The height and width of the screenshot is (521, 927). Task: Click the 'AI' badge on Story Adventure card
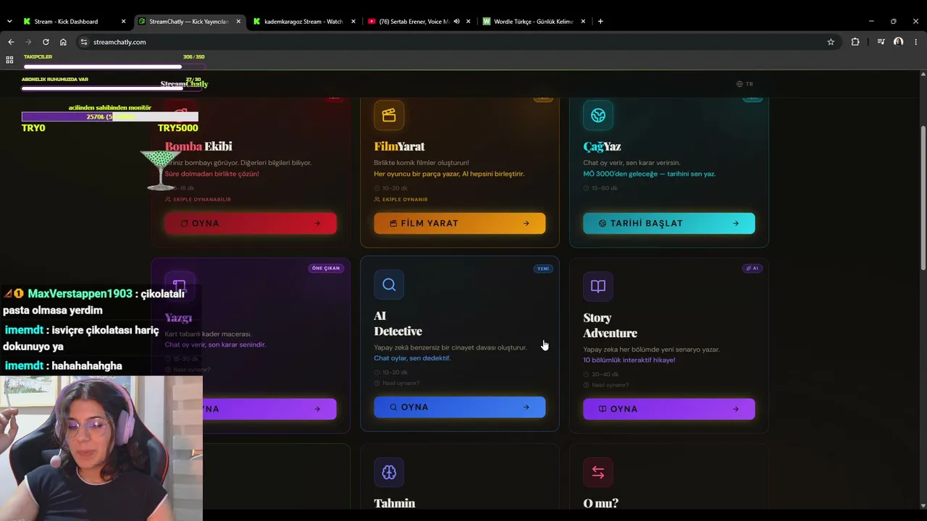tap(752, 268)
